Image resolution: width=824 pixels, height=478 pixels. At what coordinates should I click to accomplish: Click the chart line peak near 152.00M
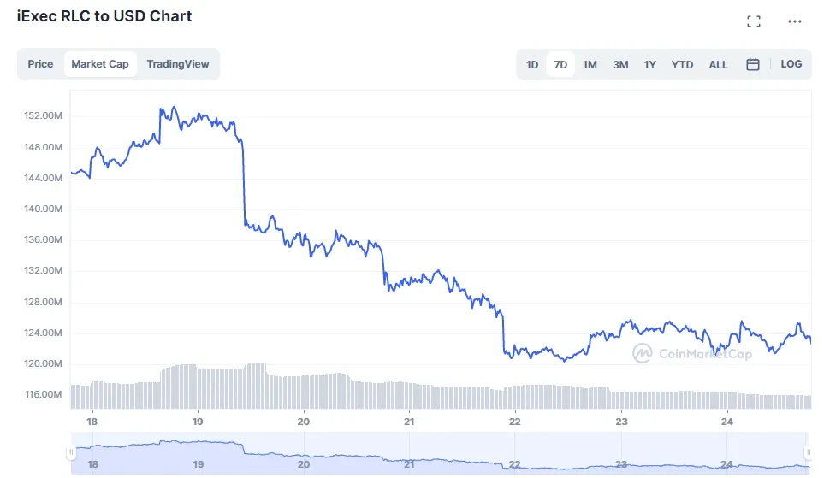[174, 108]
